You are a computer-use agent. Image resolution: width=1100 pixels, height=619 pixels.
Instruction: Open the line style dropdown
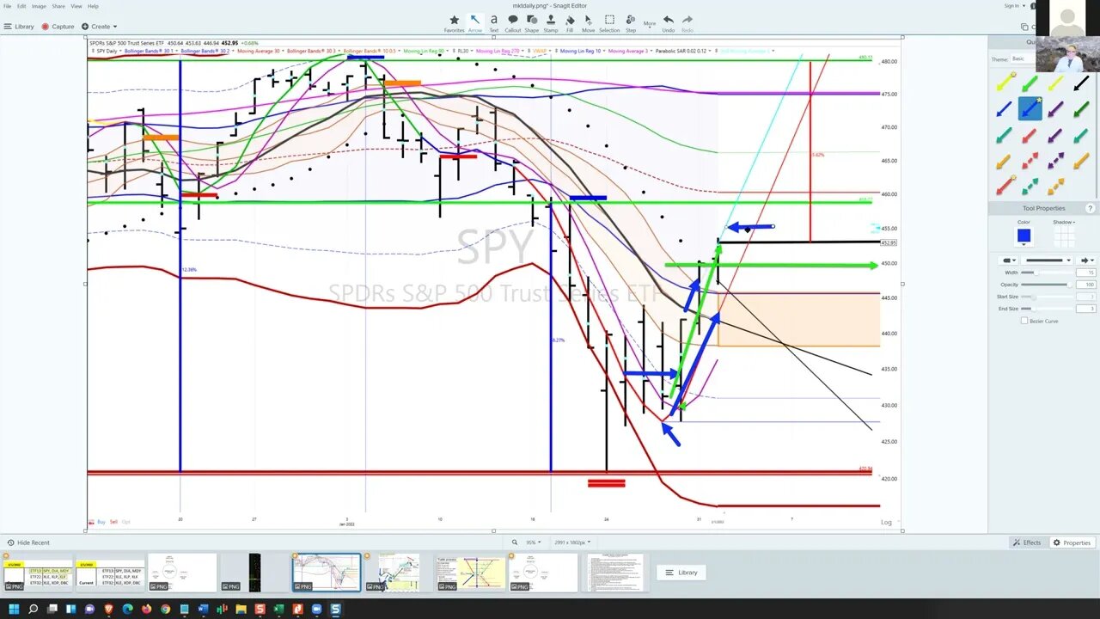tap(1048, 260)
